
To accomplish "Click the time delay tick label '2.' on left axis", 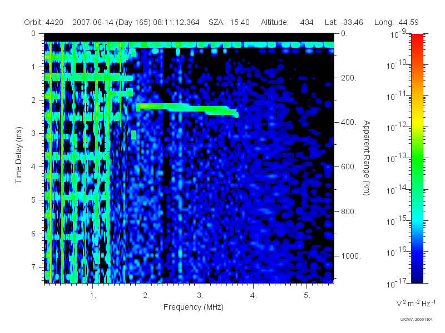I will coord(34,100).
